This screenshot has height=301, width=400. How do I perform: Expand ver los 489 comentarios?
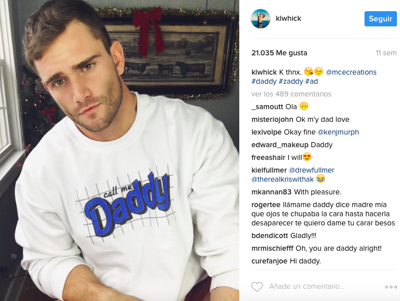pos(292,94)
